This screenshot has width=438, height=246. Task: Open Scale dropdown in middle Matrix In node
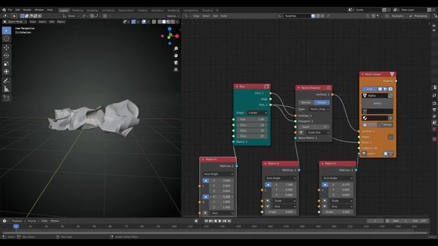tap(284, 201)
